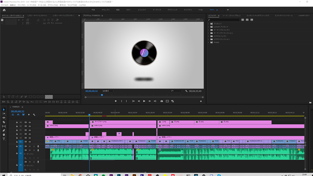Mark In in the Program monitor
Viewport: 313px width, 176px height.
[121, 101]
